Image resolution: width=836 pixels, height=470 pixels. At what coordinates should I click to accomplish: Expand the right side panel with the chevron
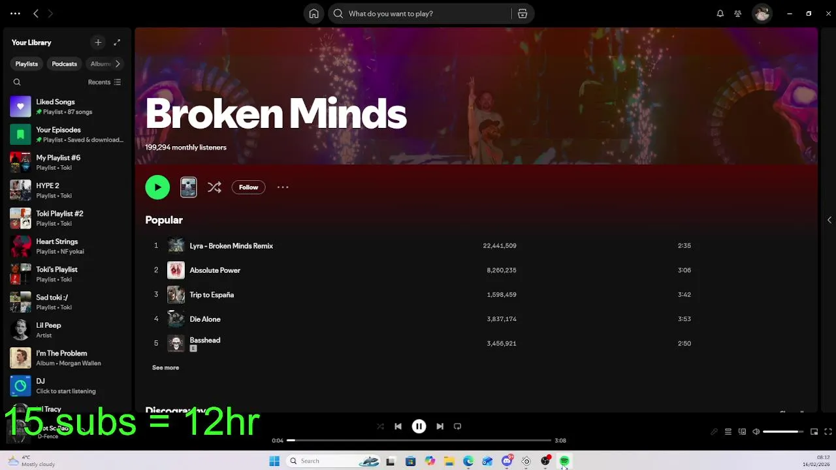click(829, 220)
